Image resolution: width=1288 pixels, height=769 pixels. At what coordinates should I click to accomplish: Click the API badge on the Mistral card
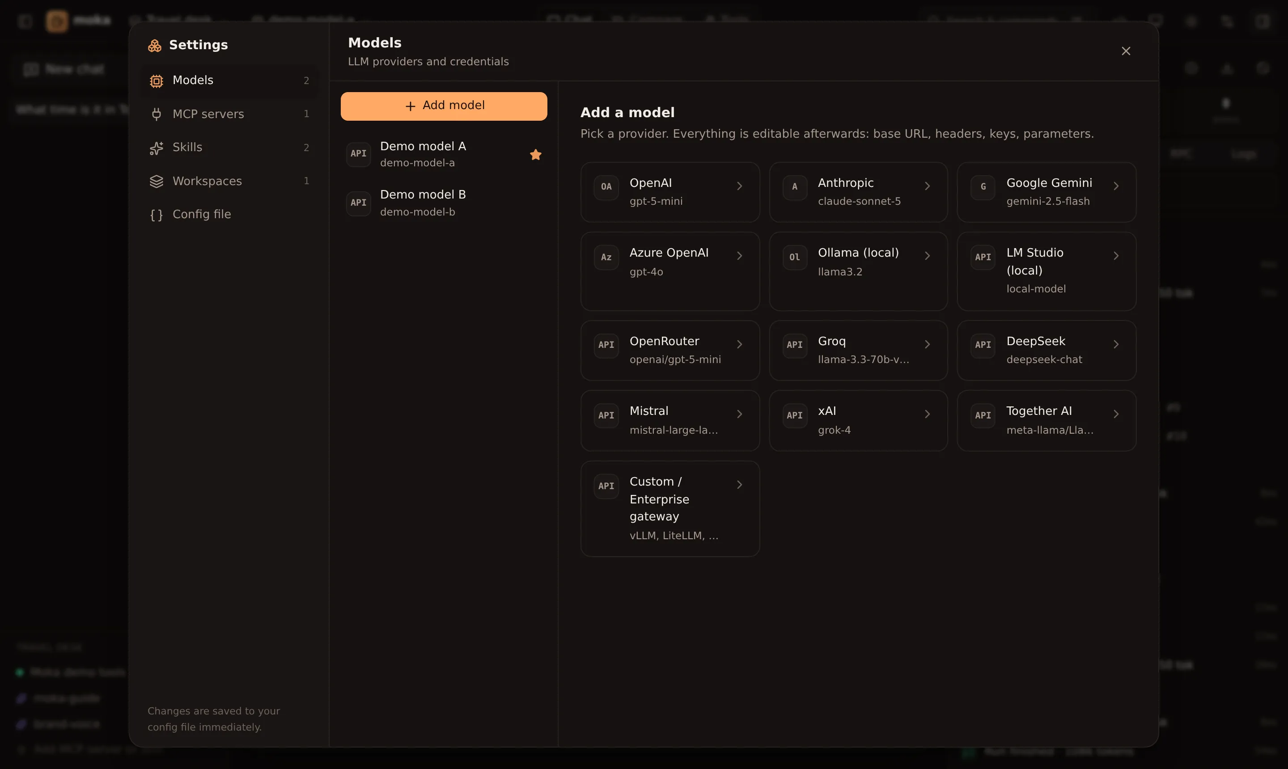point(606,416)
